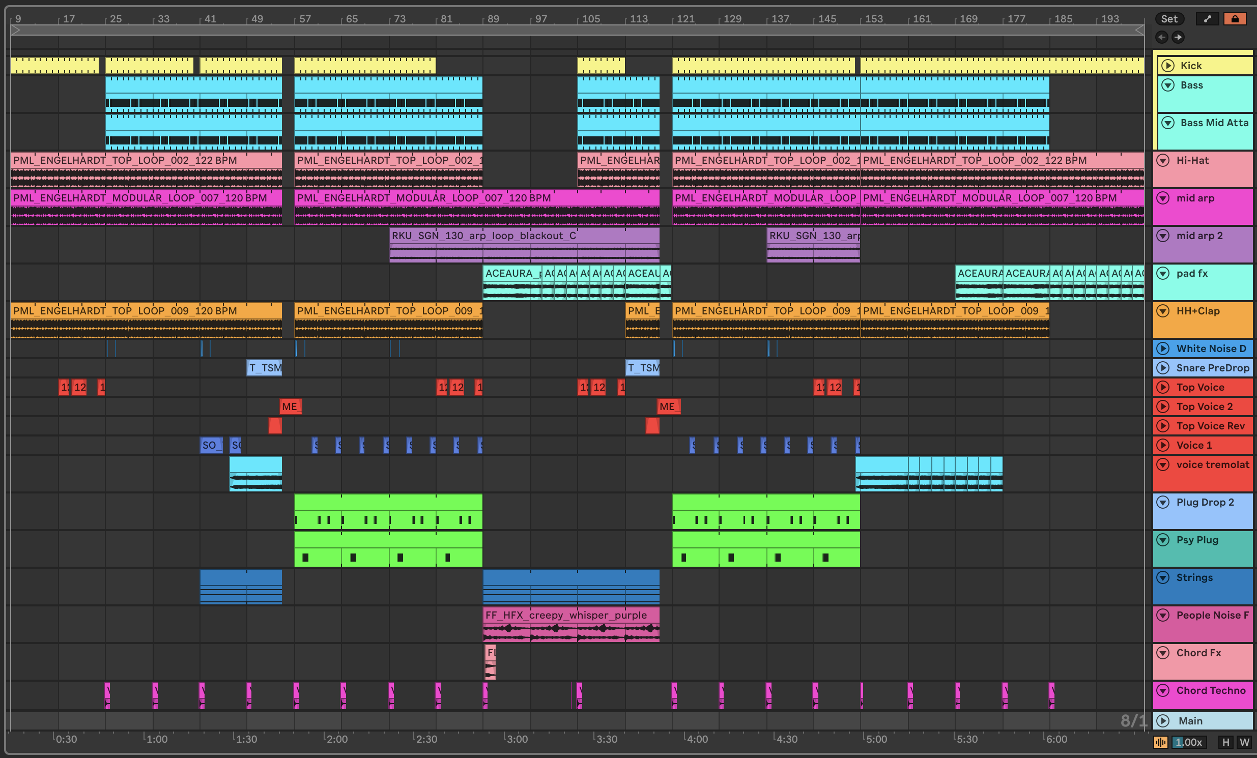Select the Chord Techno track header
The width and height of the screenshot is (1257, 758).
coord(1211,691)
